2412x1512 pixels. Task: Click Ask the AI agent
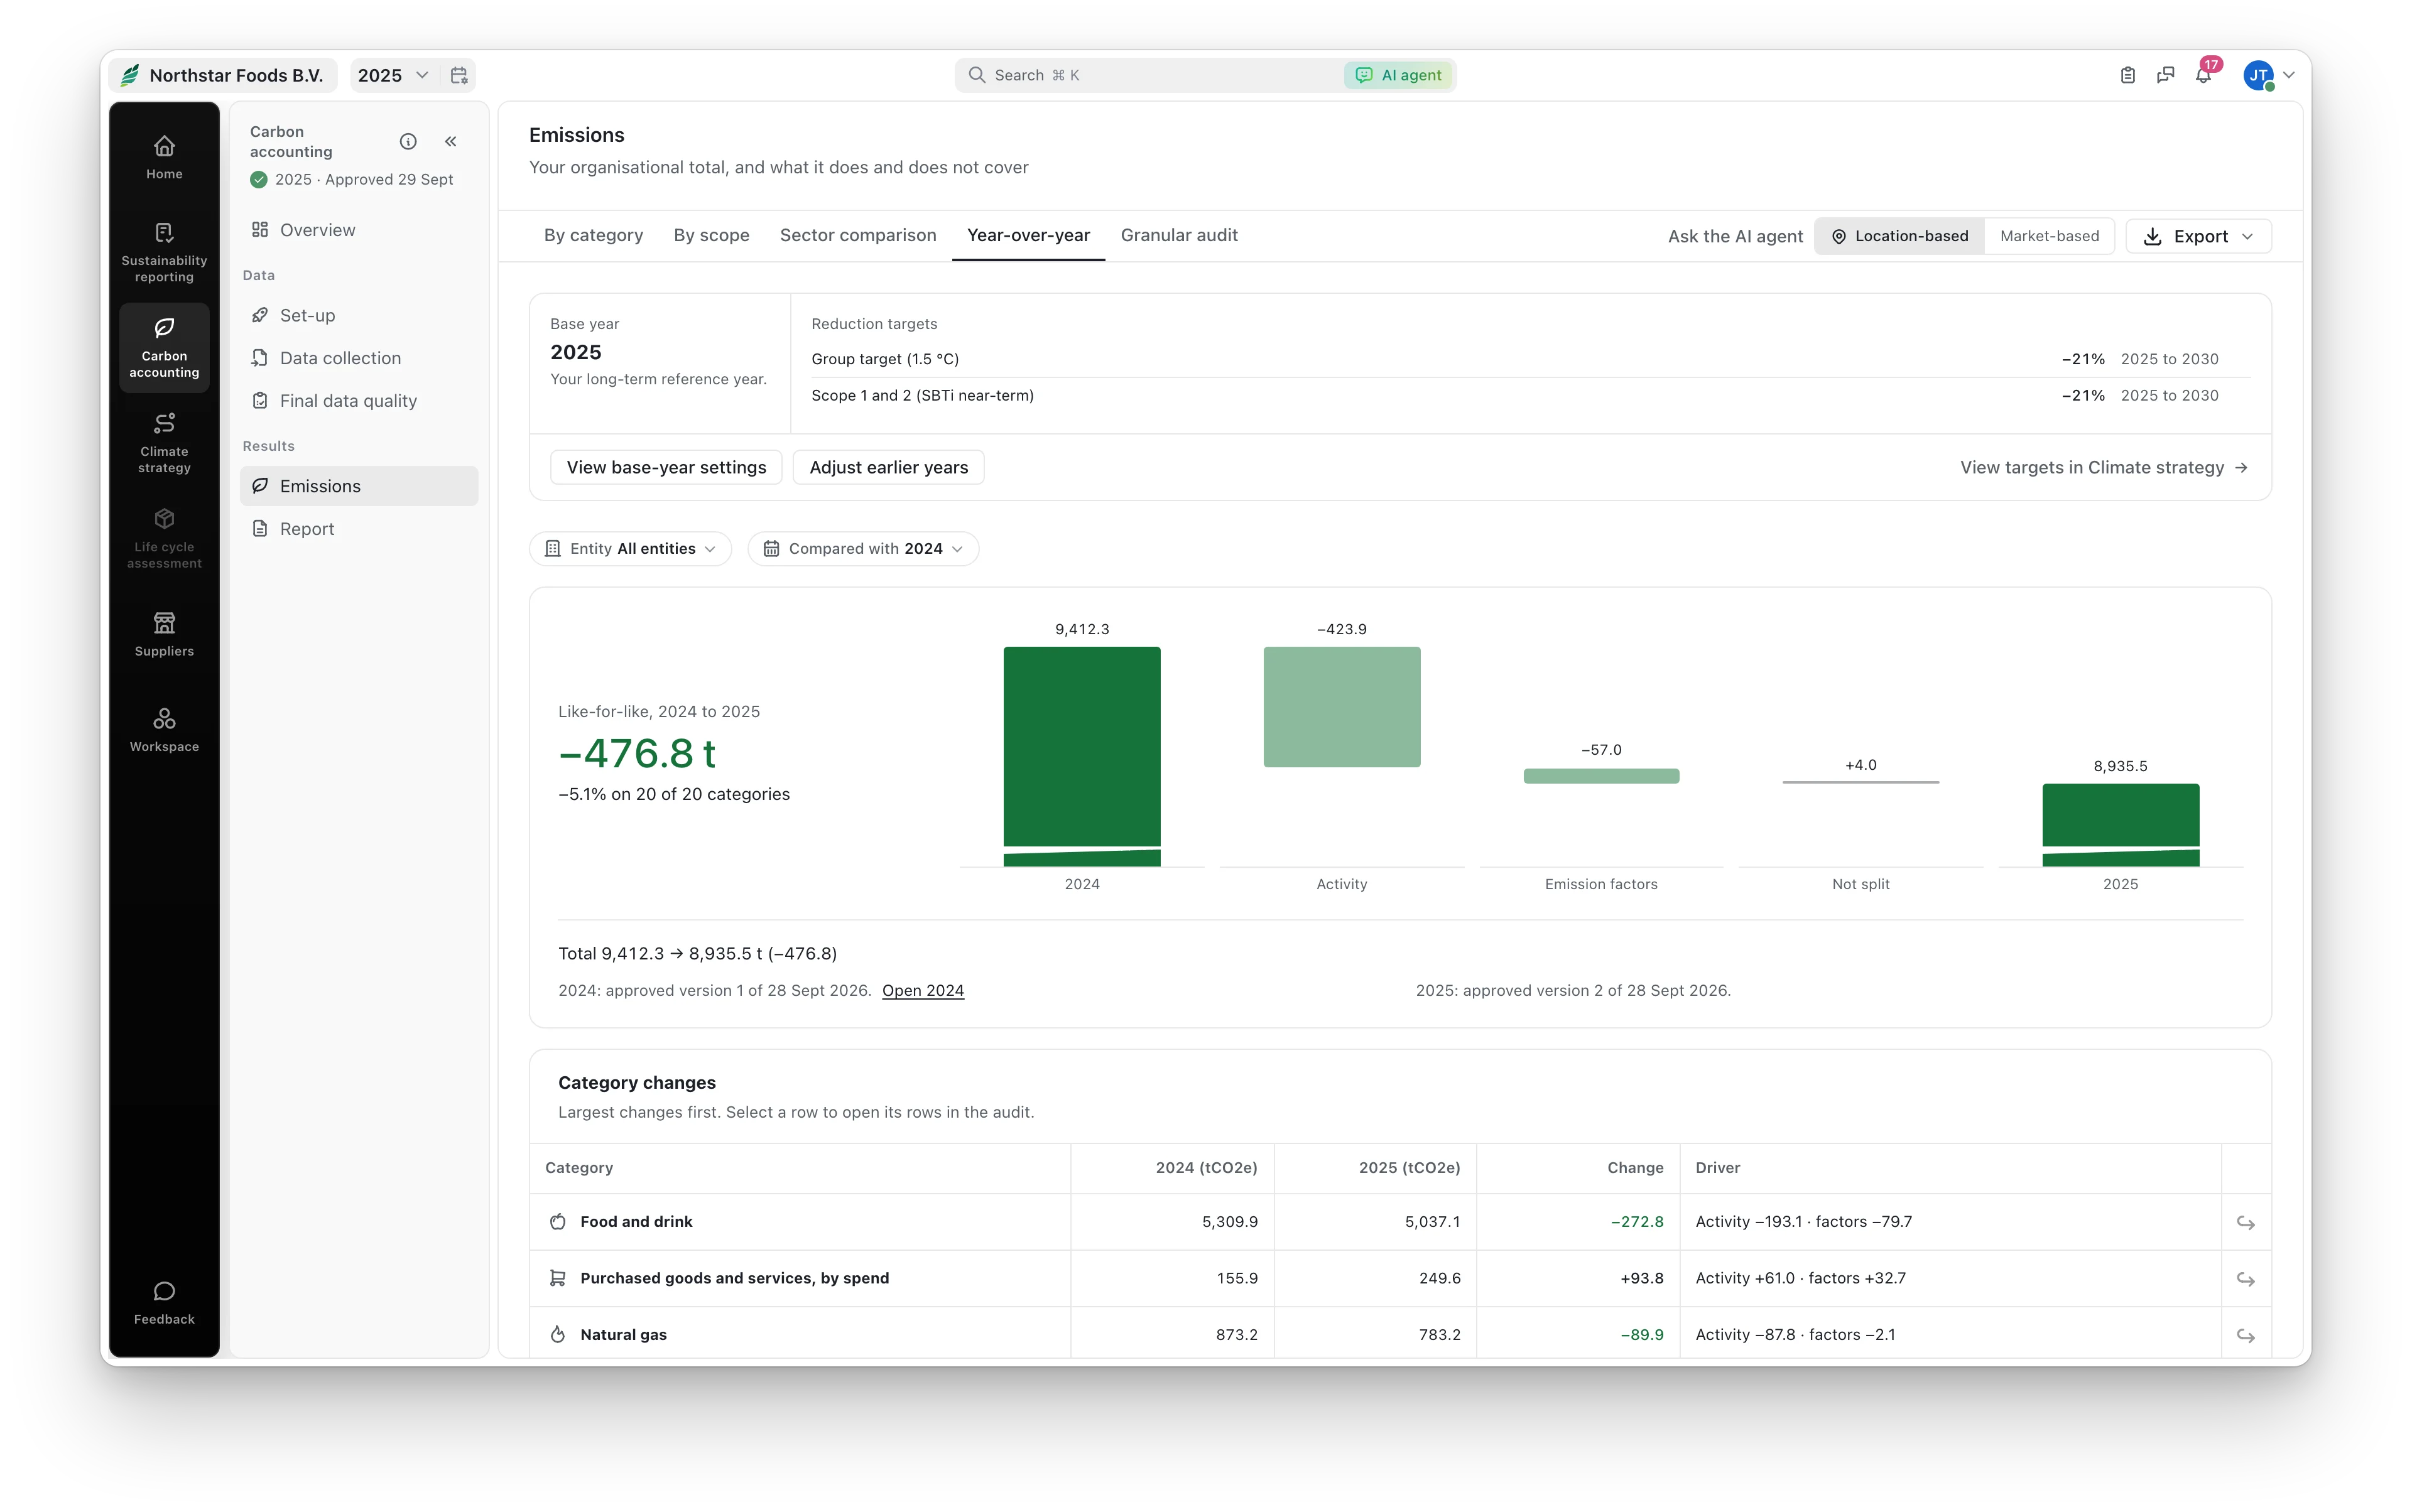1735,236
